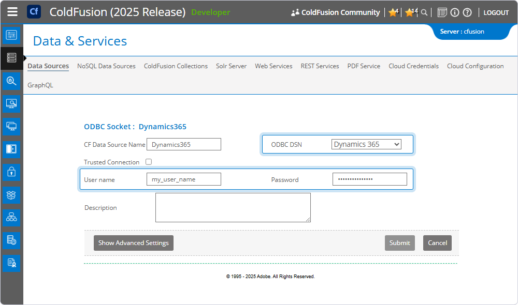
Task: Open the Server Settings panel in the sidebar
Action: pos(11,35)
